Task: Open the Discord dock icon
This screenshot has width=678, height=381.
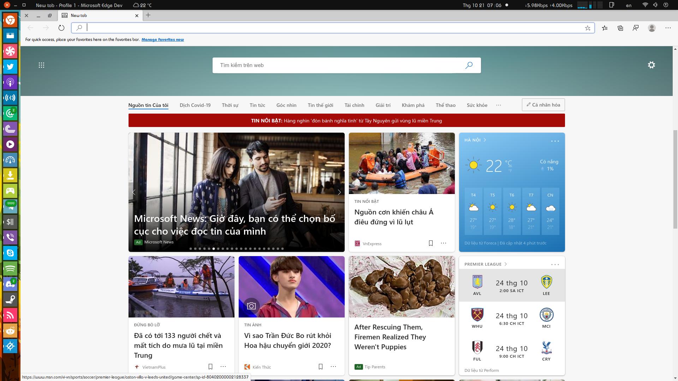Action: point(10,284)
